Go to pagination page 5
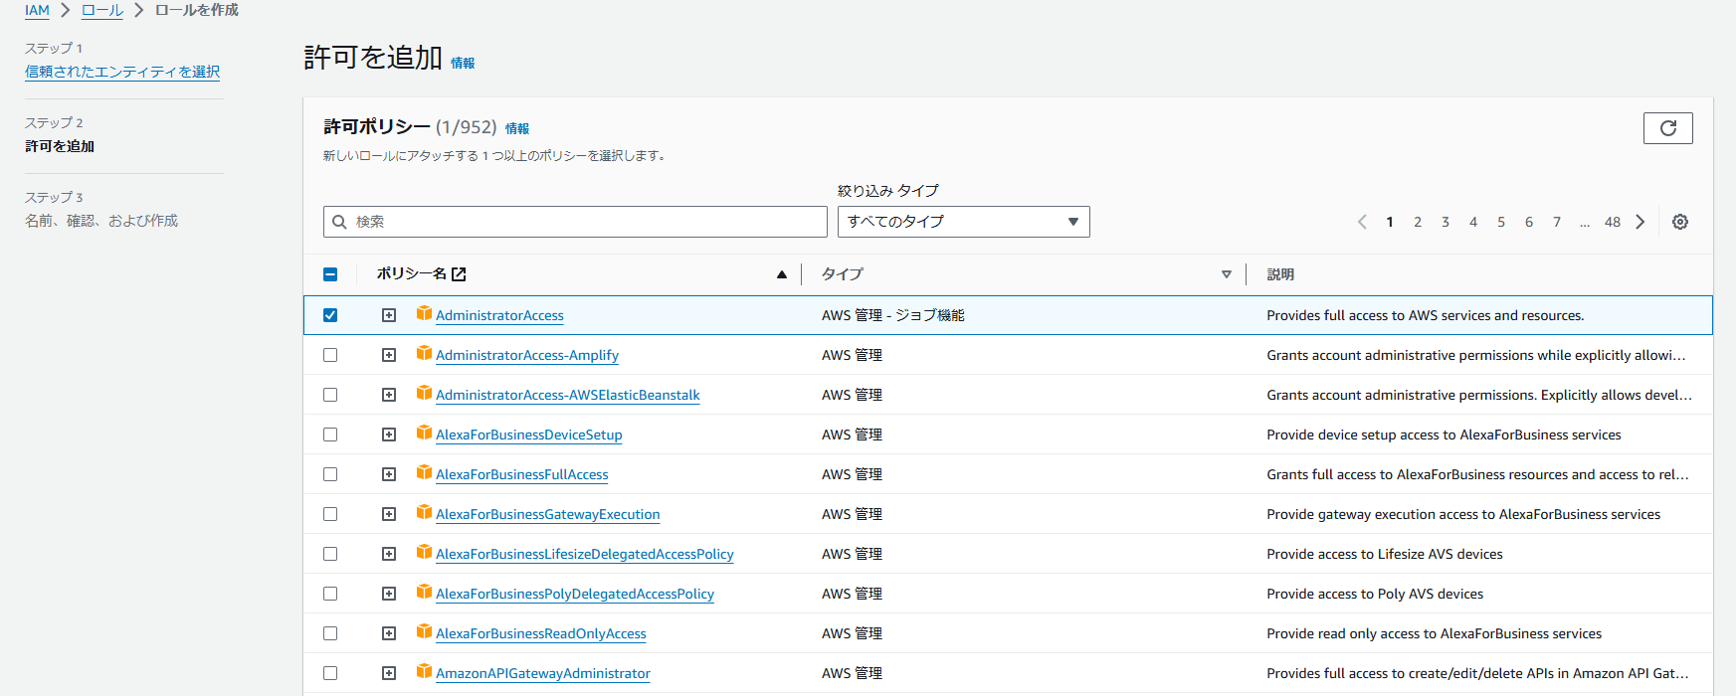This screenshot has height=696, width=1736. pos(1501,222)
